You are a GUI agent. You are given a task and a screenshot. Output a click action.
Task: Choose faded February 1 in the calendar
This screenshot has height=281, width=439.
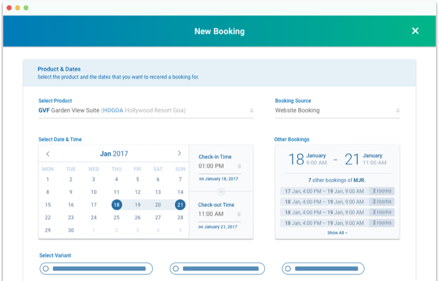(x=94, y=230)
